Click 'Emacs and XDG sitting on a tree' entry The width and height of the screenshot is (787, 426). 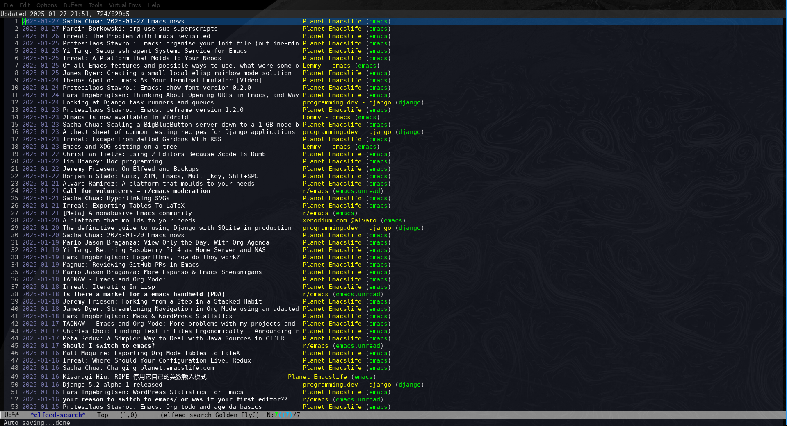[120, 147]
